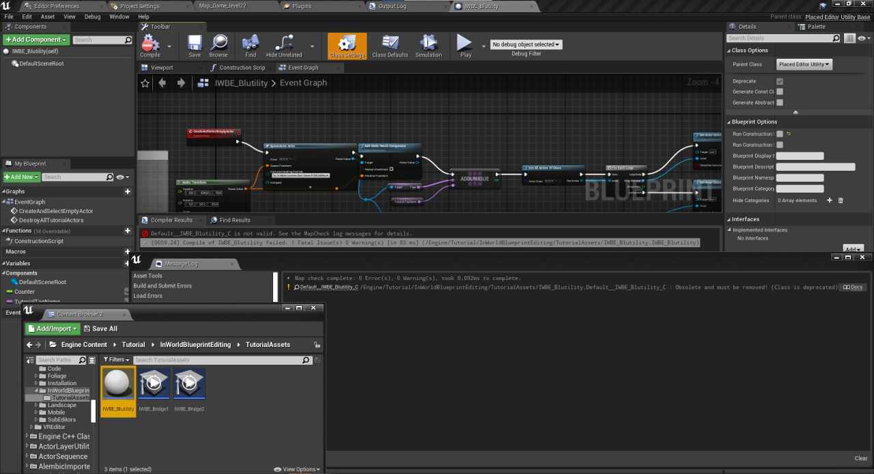Screen dimensions: 874x474
Task: Navigate forward in graph history
Action: (x=181, y=83)
